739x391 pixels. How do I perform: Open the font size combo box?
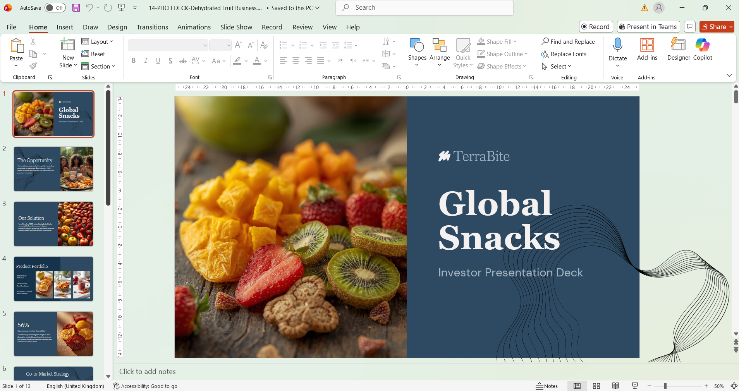click(220, 45)
